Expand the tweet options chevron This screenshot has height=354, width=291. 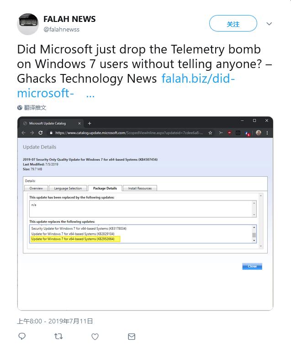[x=270, y=24]
